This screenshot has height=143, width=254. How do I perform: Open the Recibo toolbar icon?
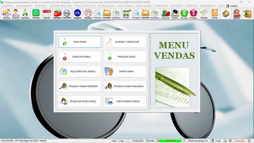[204, 14]
